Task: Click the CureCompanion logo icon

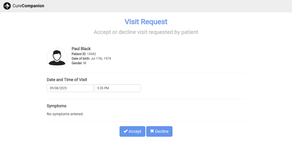Action: point(7,6)
